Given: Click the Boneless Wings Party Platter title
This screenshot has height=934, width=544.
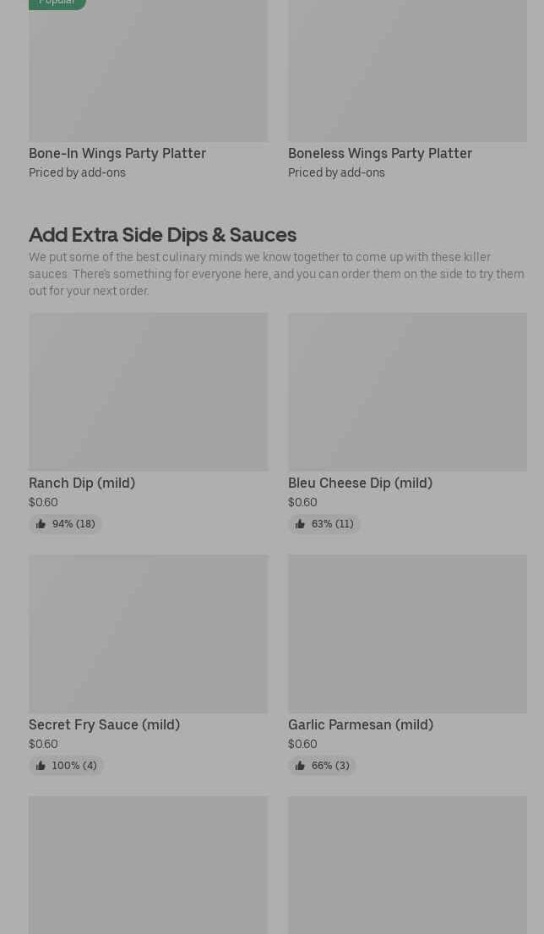Looking at the screenshot, I should click(380, 153).
